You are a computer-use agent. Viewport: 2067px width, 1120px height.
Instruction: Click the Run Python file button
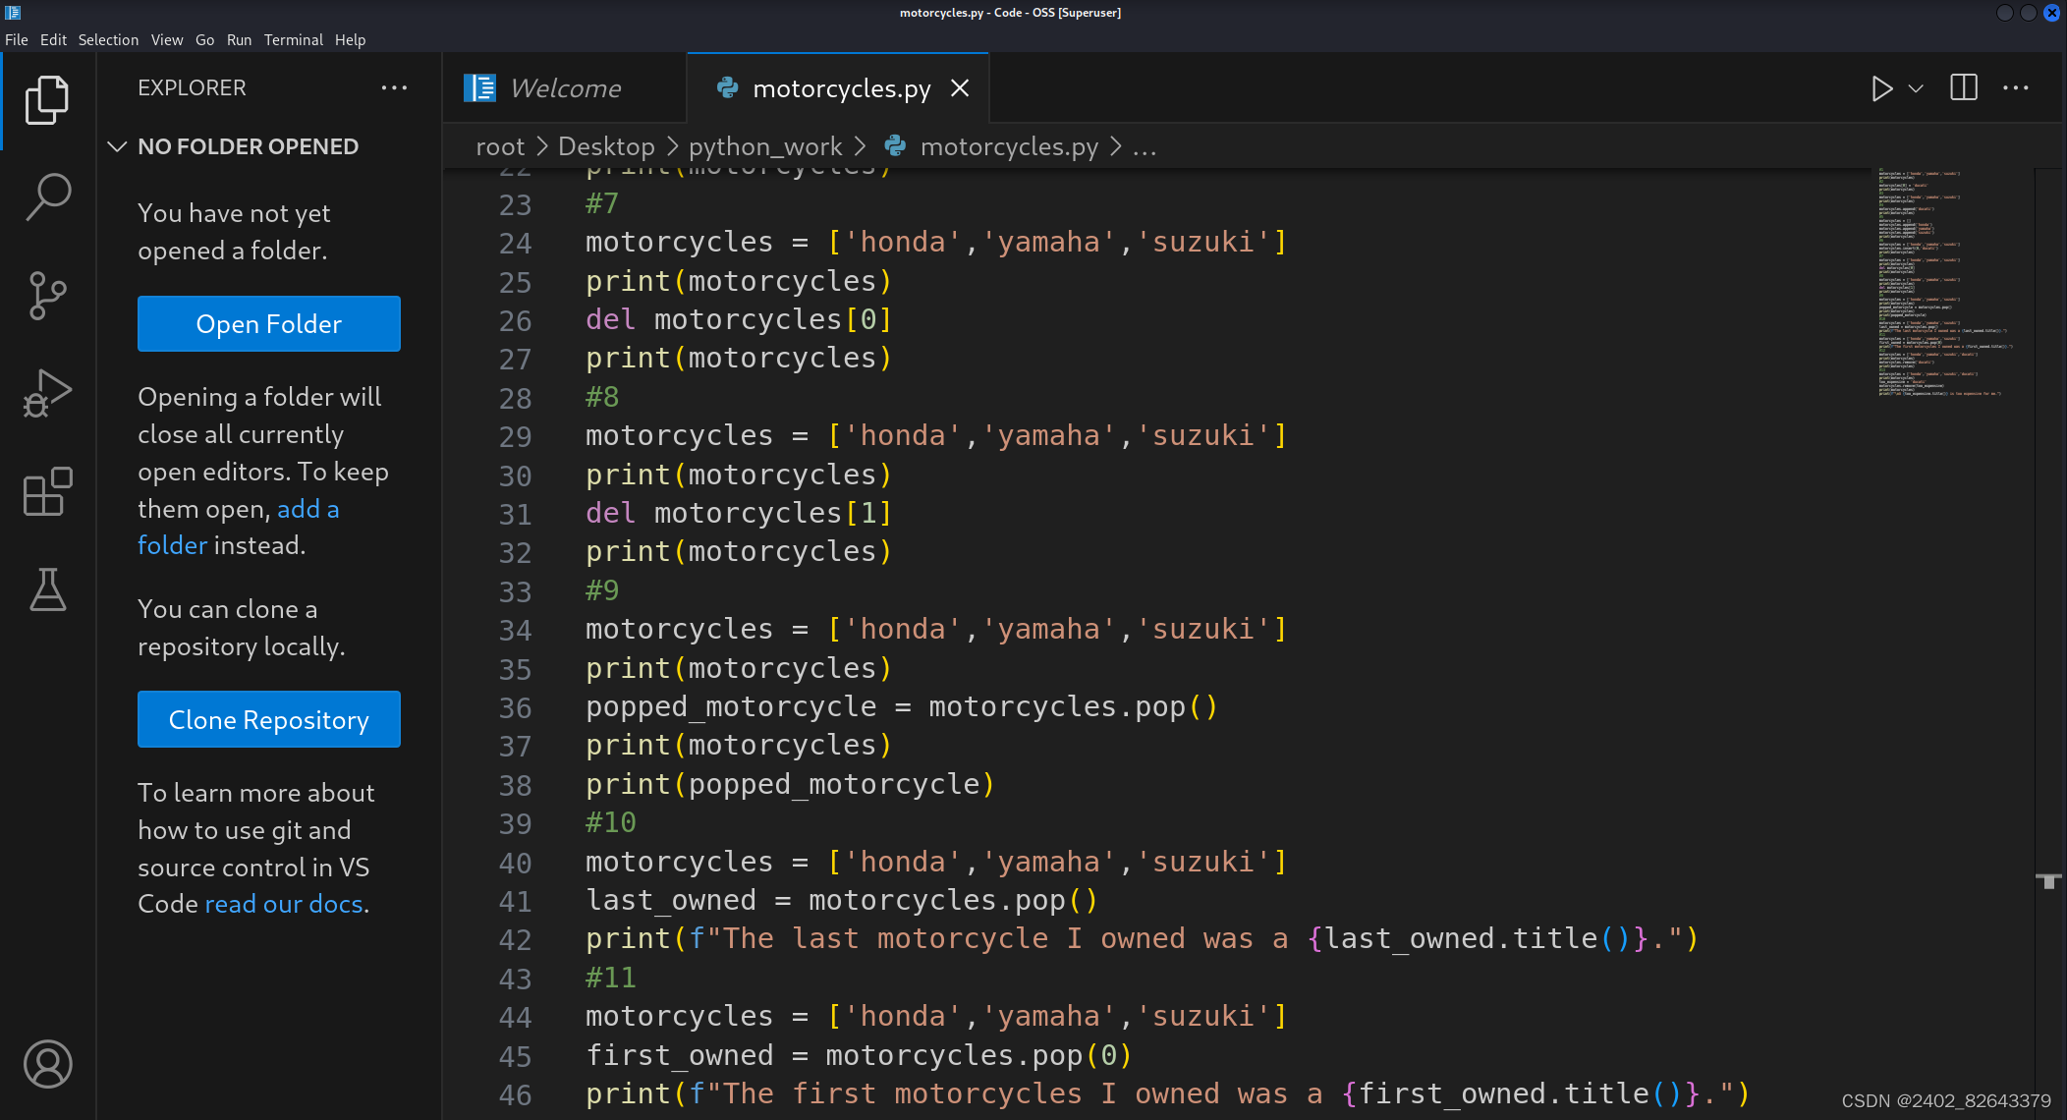pos(1881,86)
